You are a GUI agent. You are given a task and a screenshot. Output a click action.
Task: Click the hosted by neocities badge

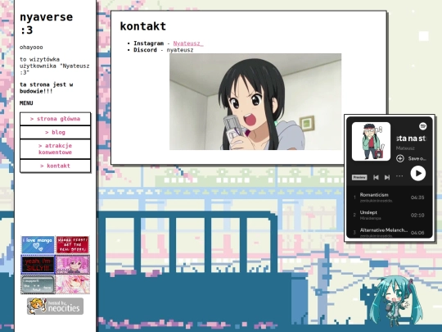56,307
